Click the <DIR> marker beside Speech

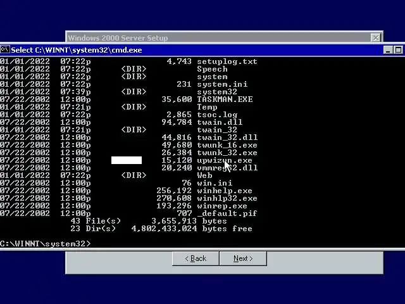(134, 69)
